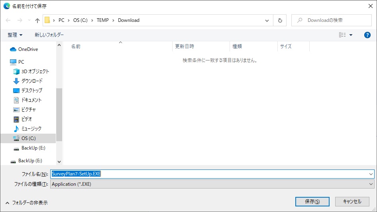This screenshot has width=377, height=212.
Task: Open recent locations chevron beside forward arrow
Action: tap(29, 20)
